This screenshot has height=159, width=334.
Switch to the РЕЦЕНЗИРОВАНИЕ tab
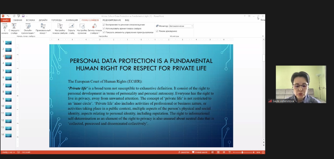coord(112,20)
